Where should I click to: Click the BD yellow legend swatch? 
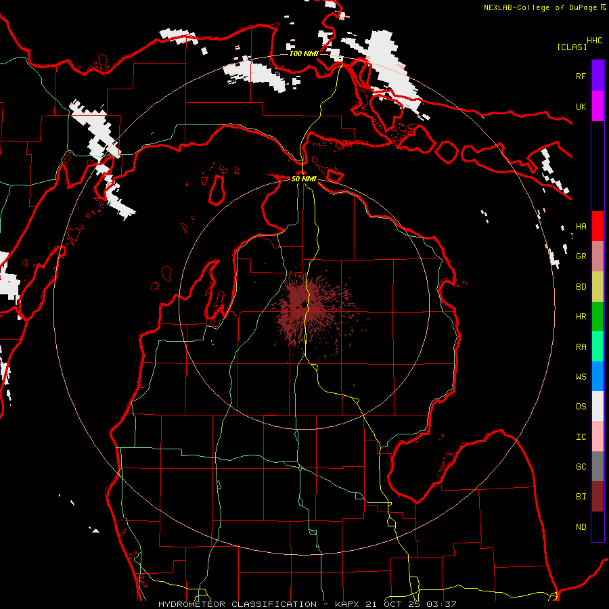click(x=597, y=287)
